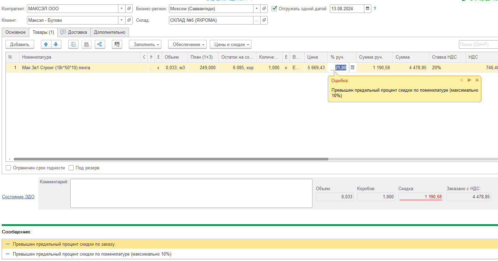
Task: Open the calculator in the % руч. cell
Action: click(352, 68)
